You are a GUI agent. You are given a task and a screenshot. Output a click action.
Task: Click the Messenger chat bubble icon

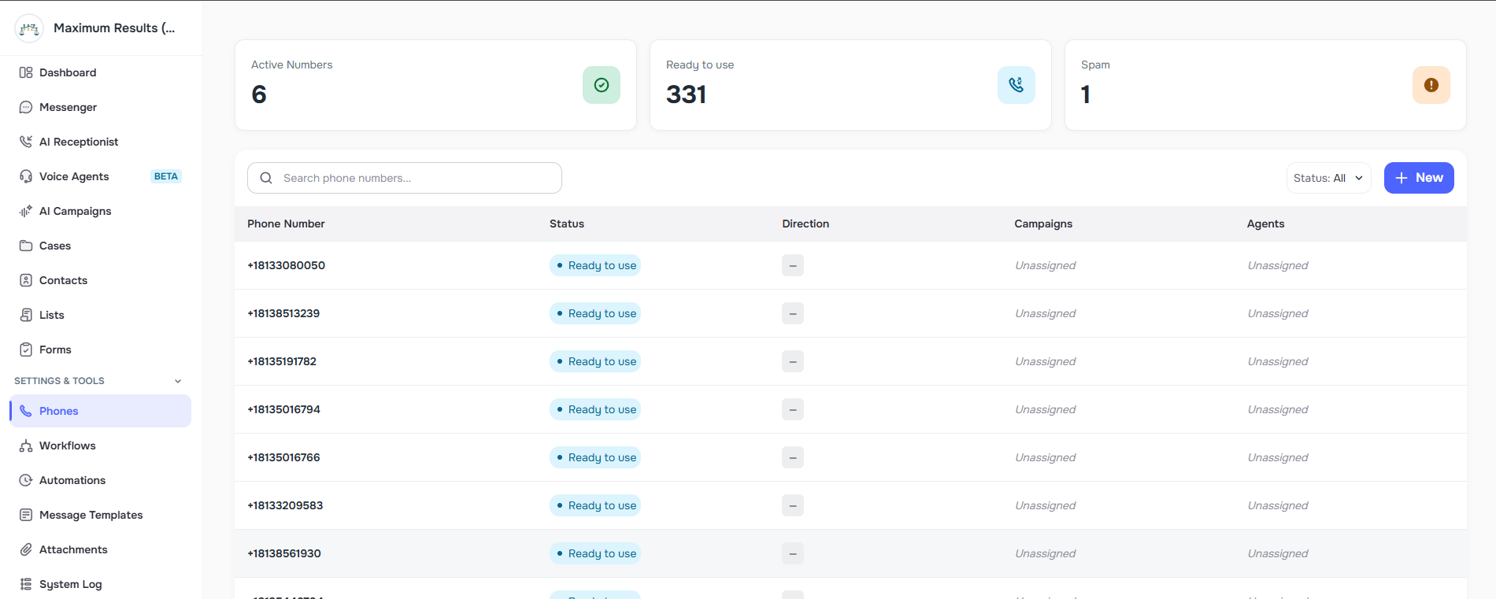click(26, 107)
